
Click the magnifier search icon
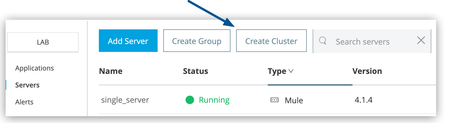coord(323,41)
